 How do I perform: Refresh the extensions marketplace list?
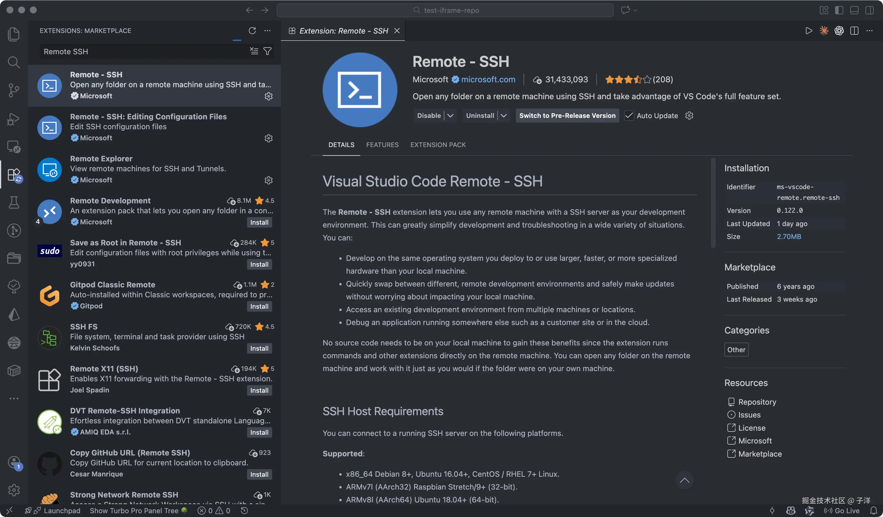[252, 30]
